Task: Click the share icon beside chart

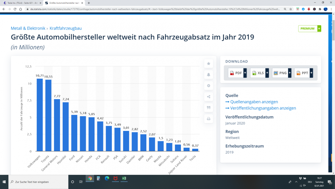Action: (x=208, y=97)
